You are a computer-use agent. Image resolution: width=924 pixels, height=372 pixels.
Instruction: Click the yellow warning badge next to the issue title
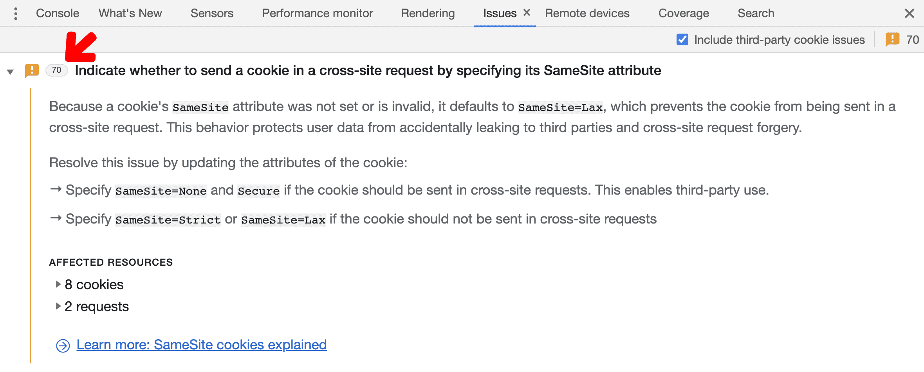coord(32,70)
